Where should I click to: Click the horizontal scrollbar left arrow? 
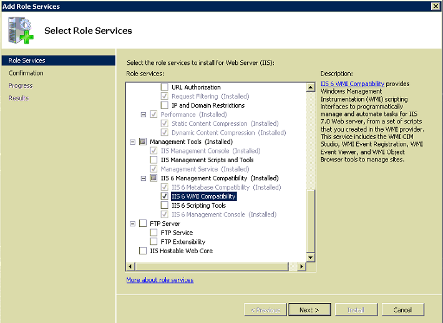(x=130, y=266)
